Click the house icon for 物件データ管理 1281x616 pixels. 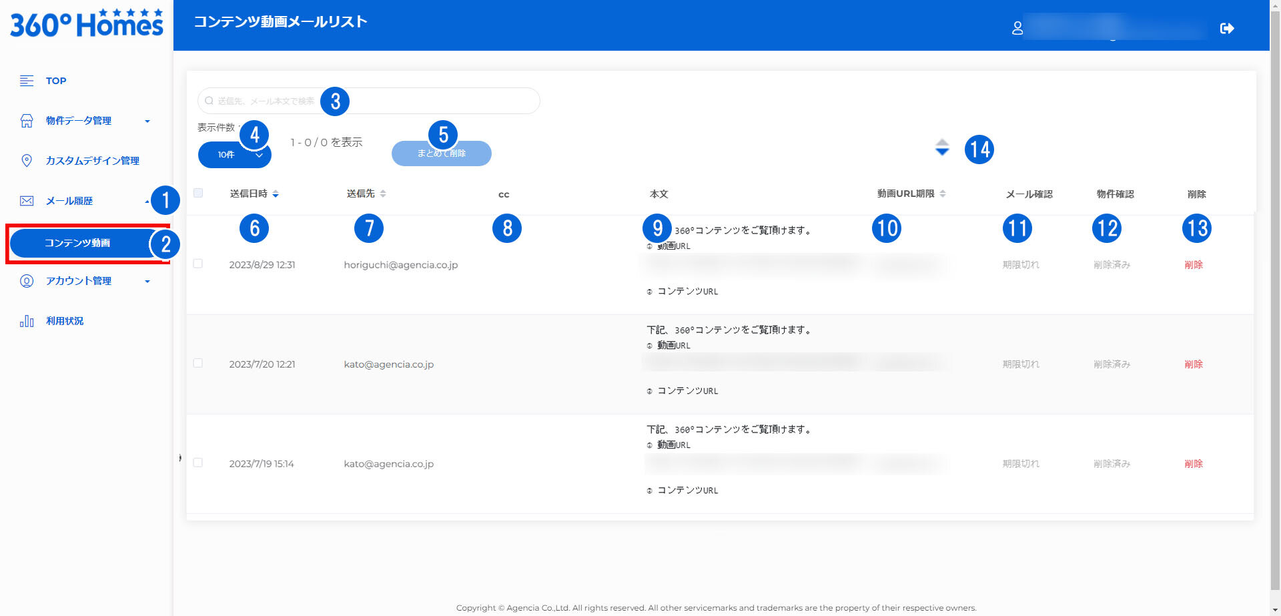pyautogui.click(x=27, y=121)
